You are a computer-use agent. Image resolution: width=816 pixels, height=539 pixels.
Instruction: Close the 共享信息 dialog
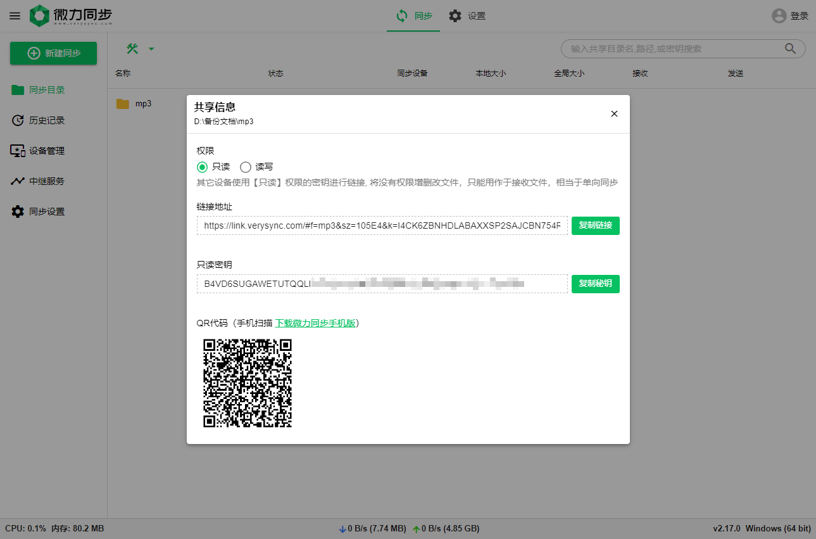click(614, 114)
